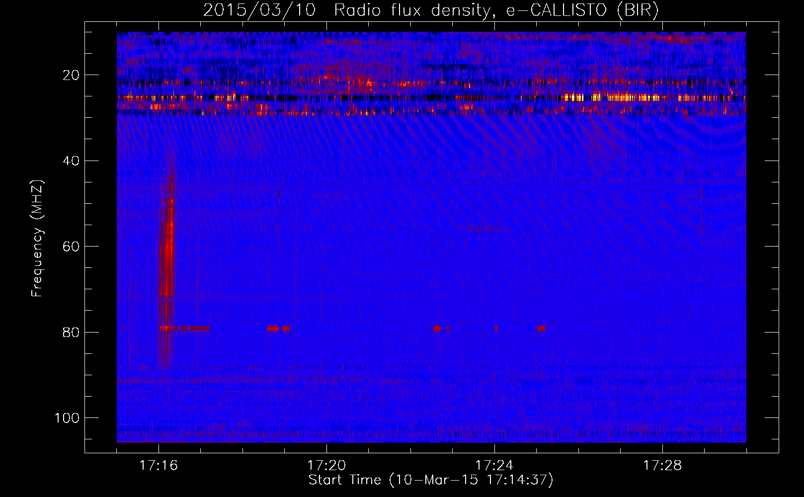Click the 40 MHz frequency tick label
Image resolution: width=804 pixels, height=497 pixels.
[72, 161]
